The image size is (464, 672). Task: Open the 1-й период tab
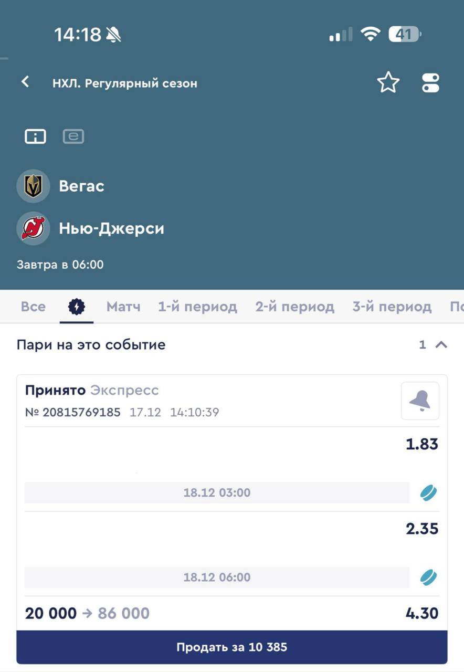pos(197,307)
